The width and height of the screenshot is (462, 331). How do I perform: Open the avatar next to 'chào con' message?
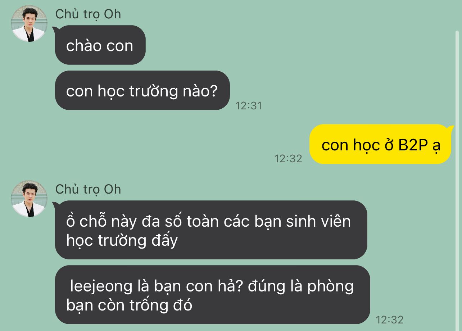[x=29, y=24]
